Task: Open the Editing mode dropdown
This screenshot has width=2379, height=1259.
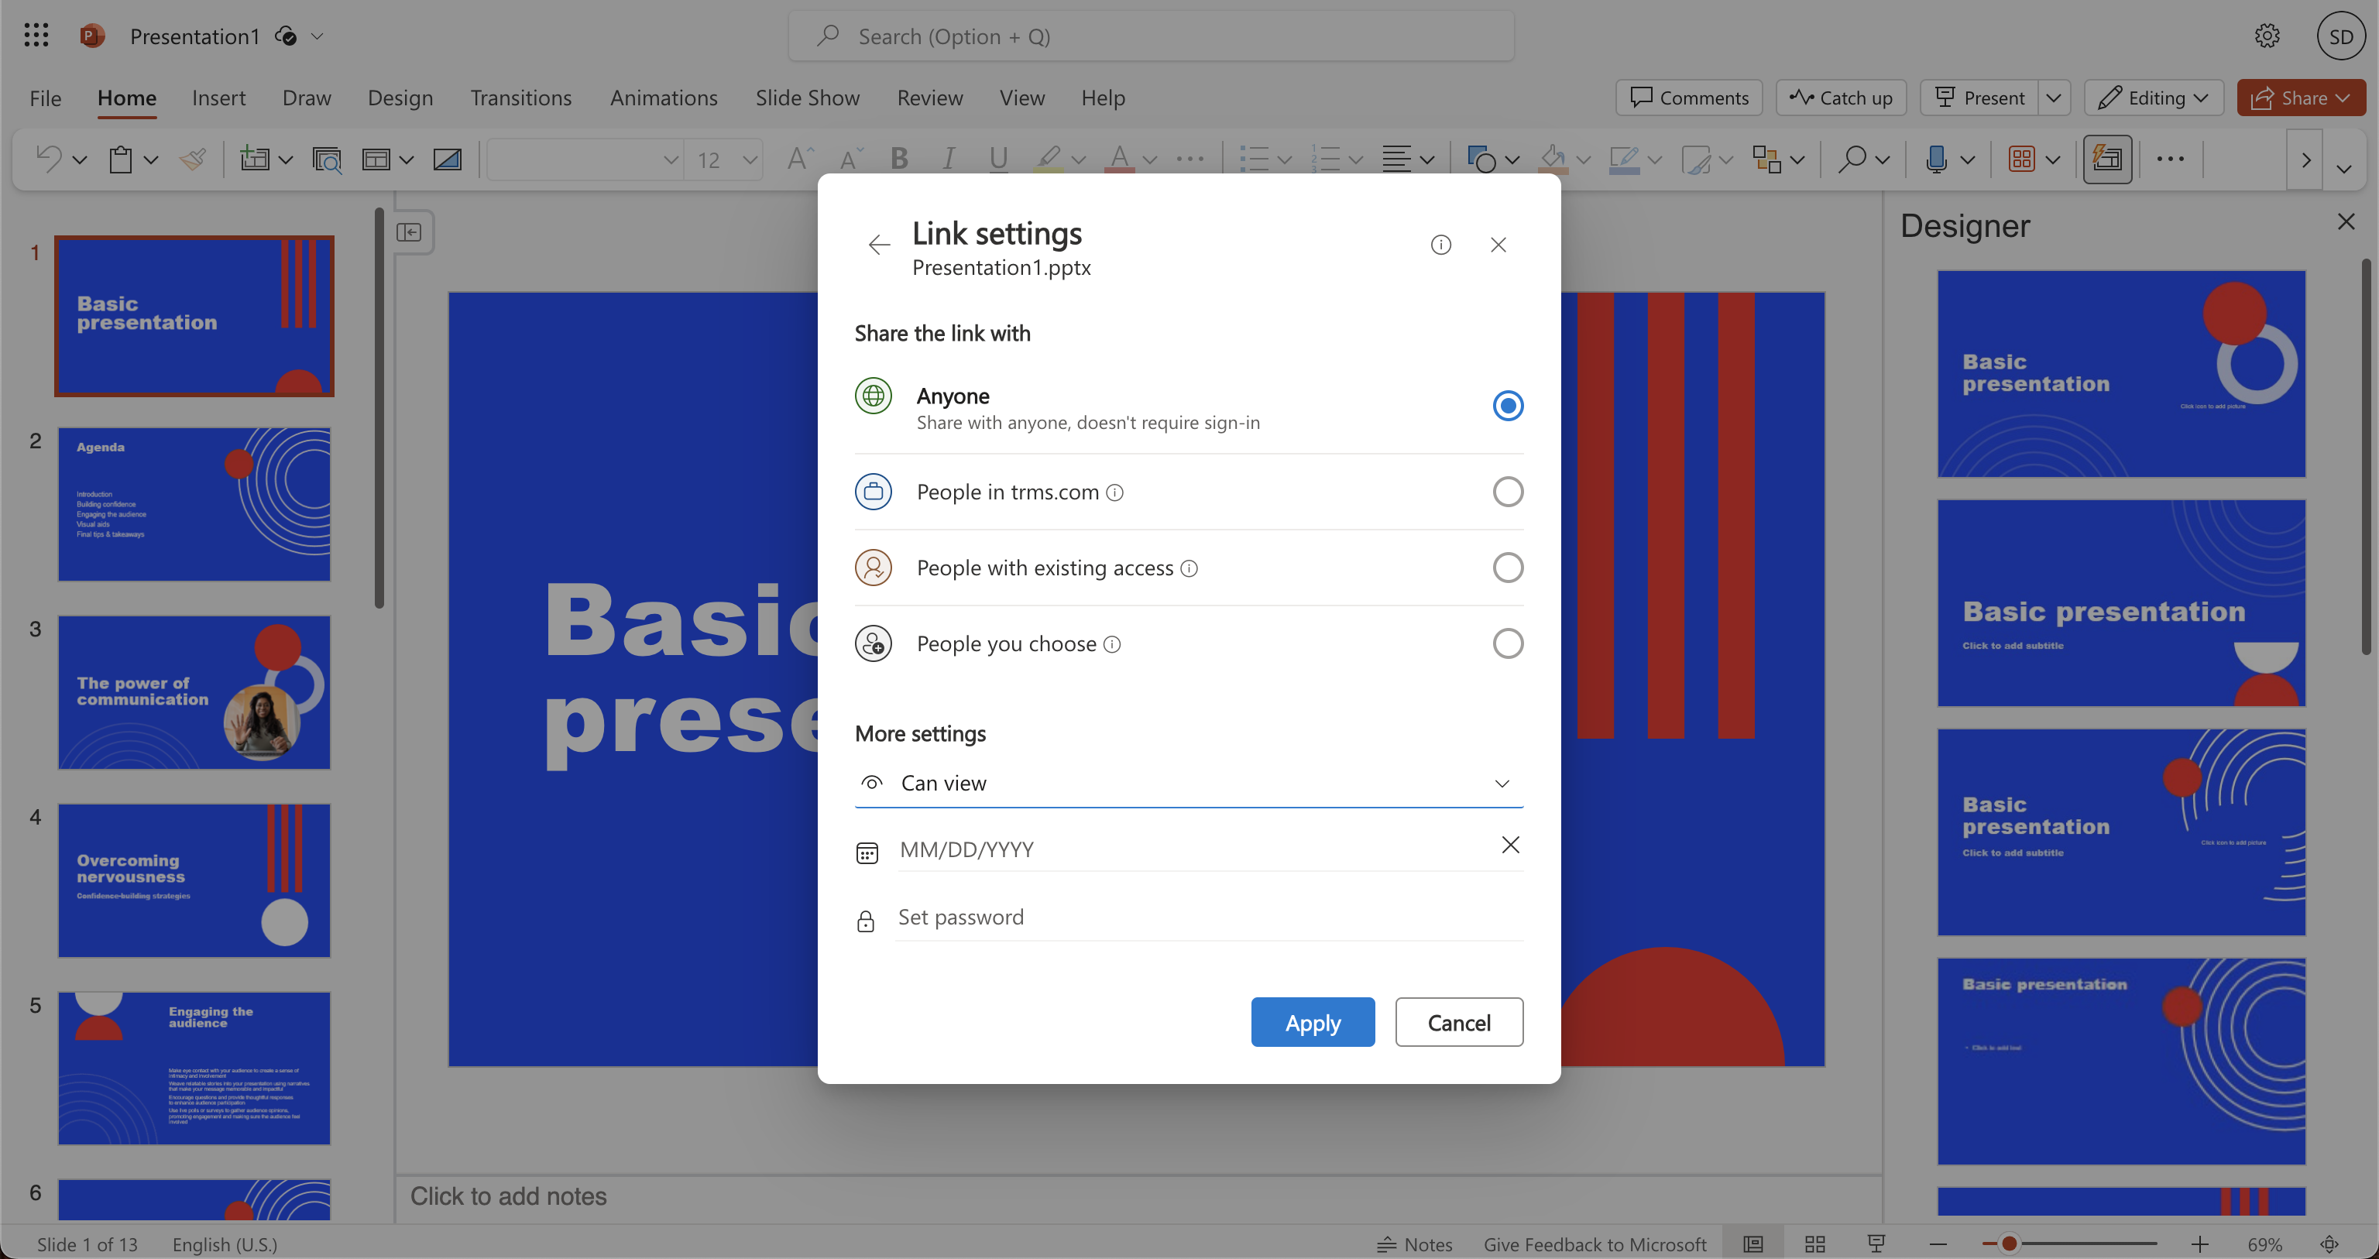Action: tap(2154, 98)
